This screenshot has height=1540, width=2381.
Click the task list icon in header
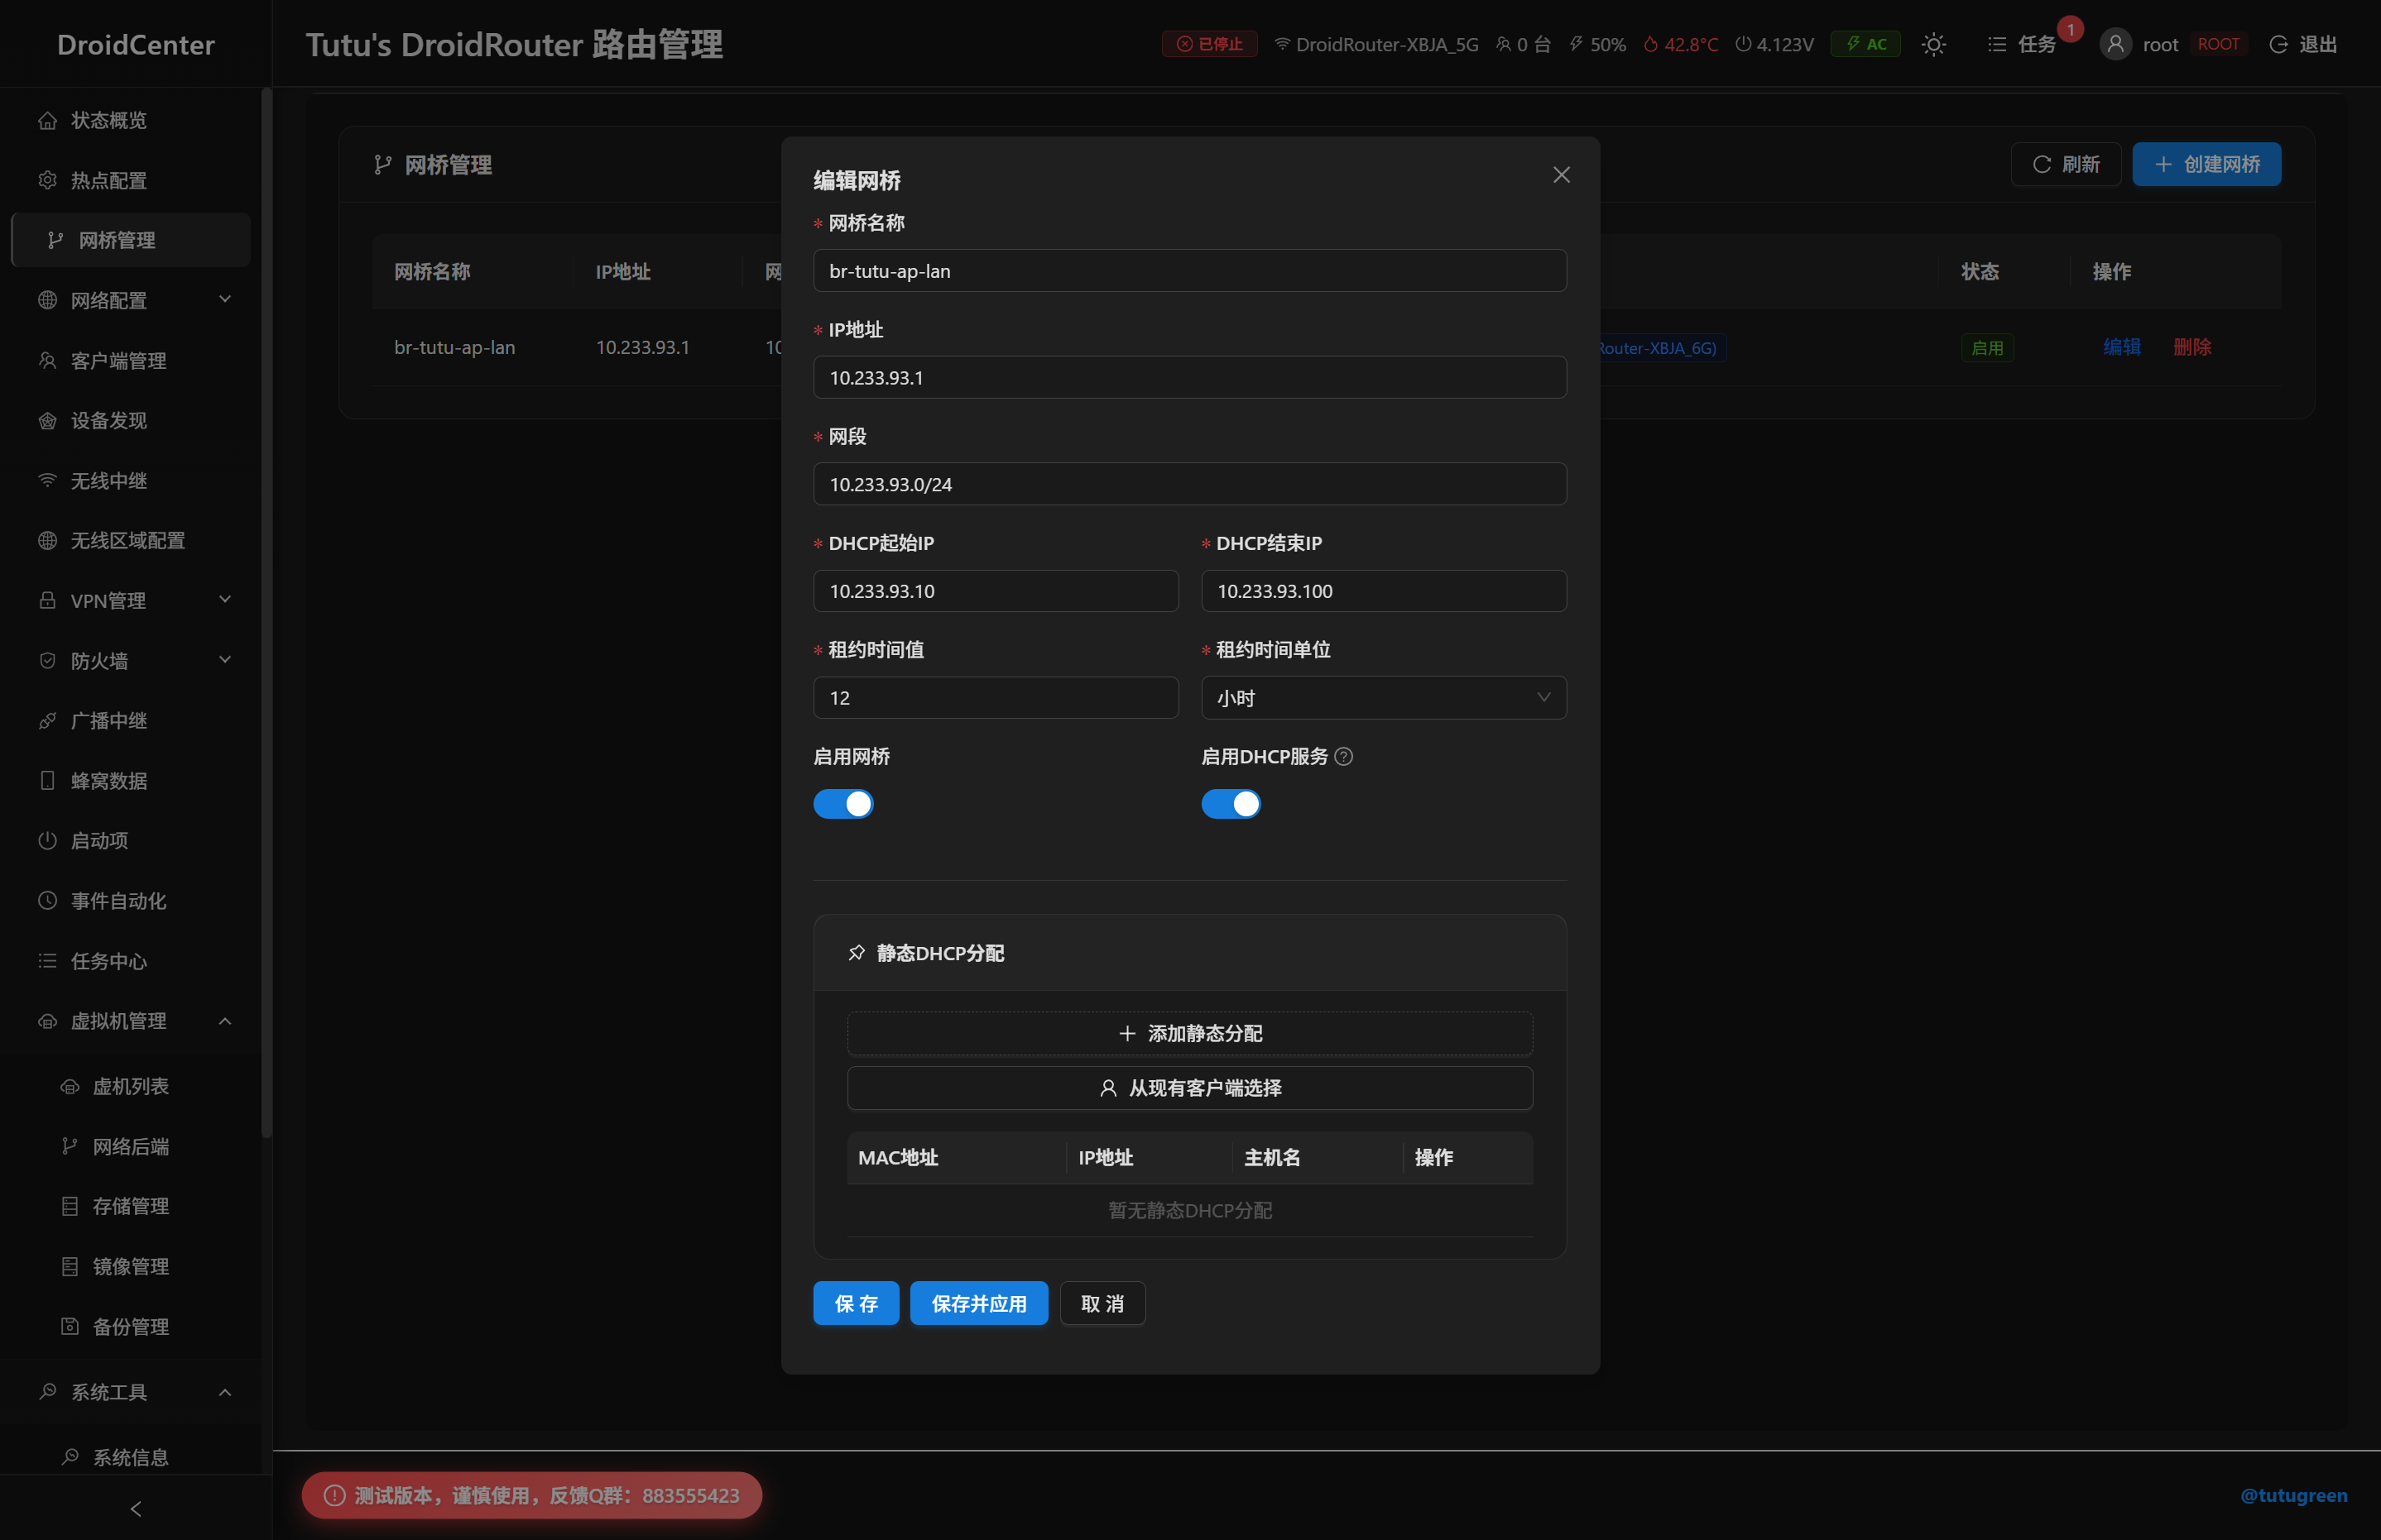[1996, 44]
